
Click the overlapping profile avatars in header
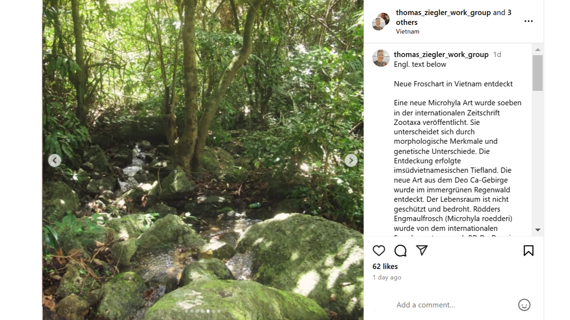coord(381,21)
